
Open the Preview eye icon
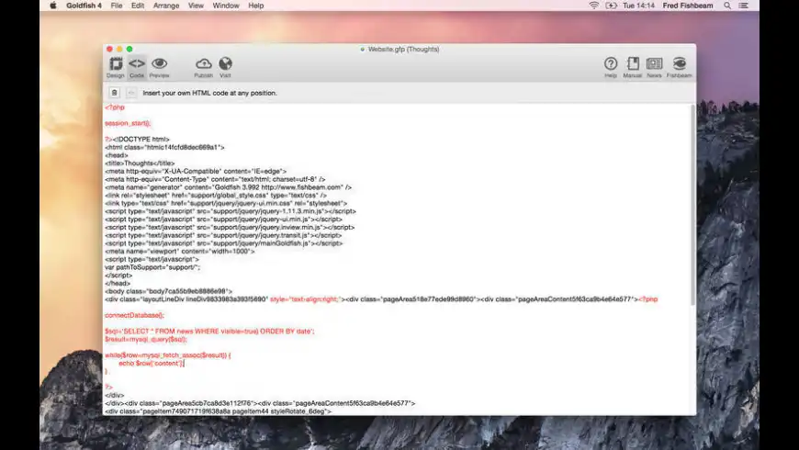(159, 67)
